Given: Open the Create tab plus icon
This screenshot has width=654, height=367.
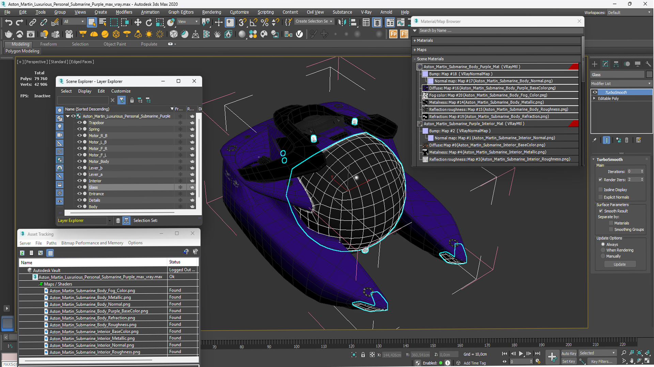Looking at the screenshot, I should point(594,64).
